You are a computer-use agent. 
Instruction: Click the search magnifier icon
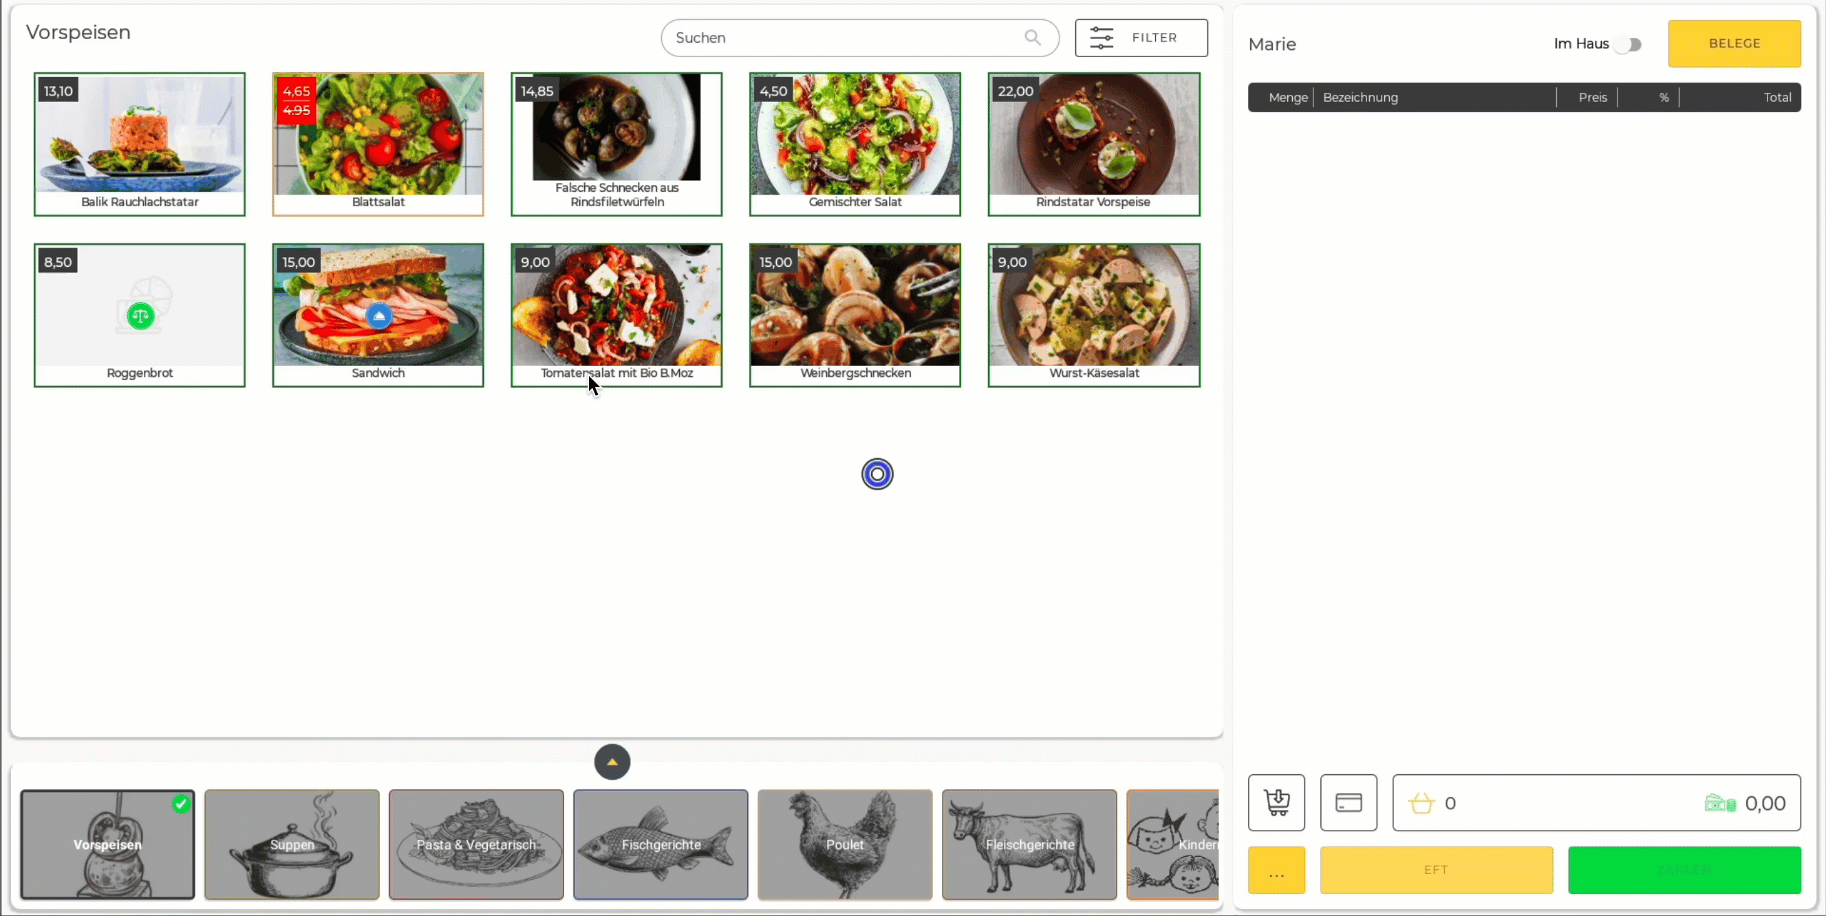[x=1033, y=37]
